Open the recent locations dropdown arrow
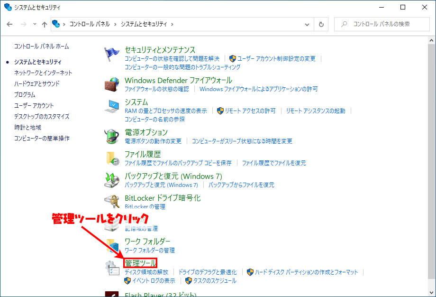 [x=35, y=24]
